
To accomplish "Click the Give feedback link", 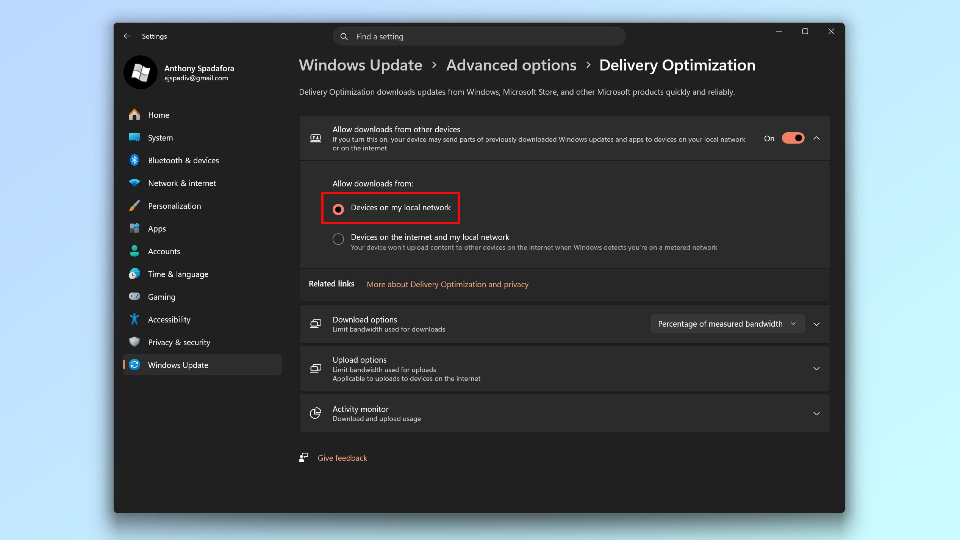I will (342, 457).
